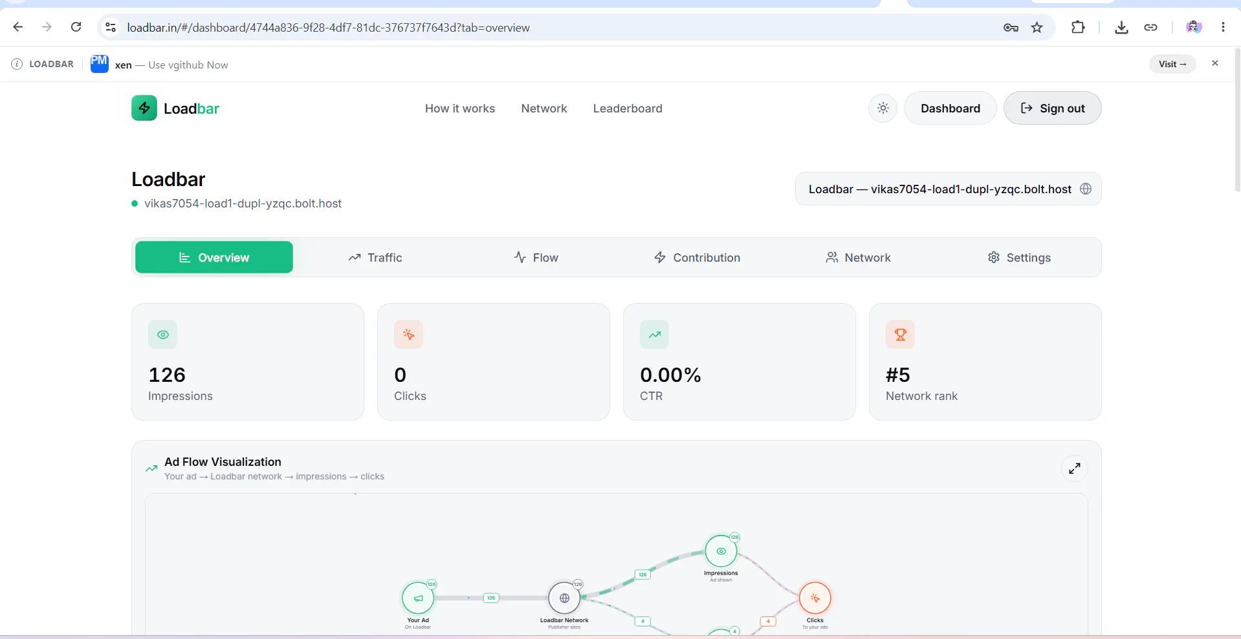Click the '0.00%' CTR value
The width and height of the screenshot is (1241, 639).
pos(670,375)
